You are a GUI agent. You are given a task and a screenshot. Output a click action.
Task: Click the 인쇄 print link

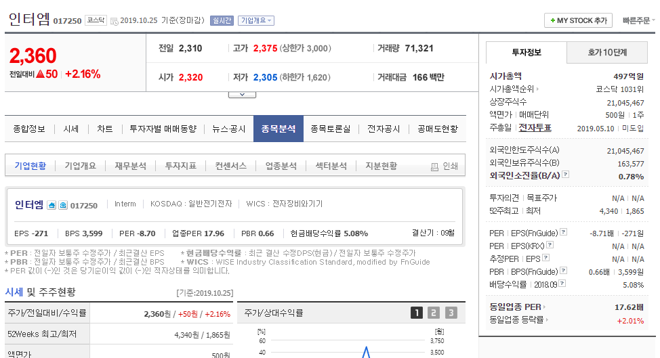pos(450,166)
